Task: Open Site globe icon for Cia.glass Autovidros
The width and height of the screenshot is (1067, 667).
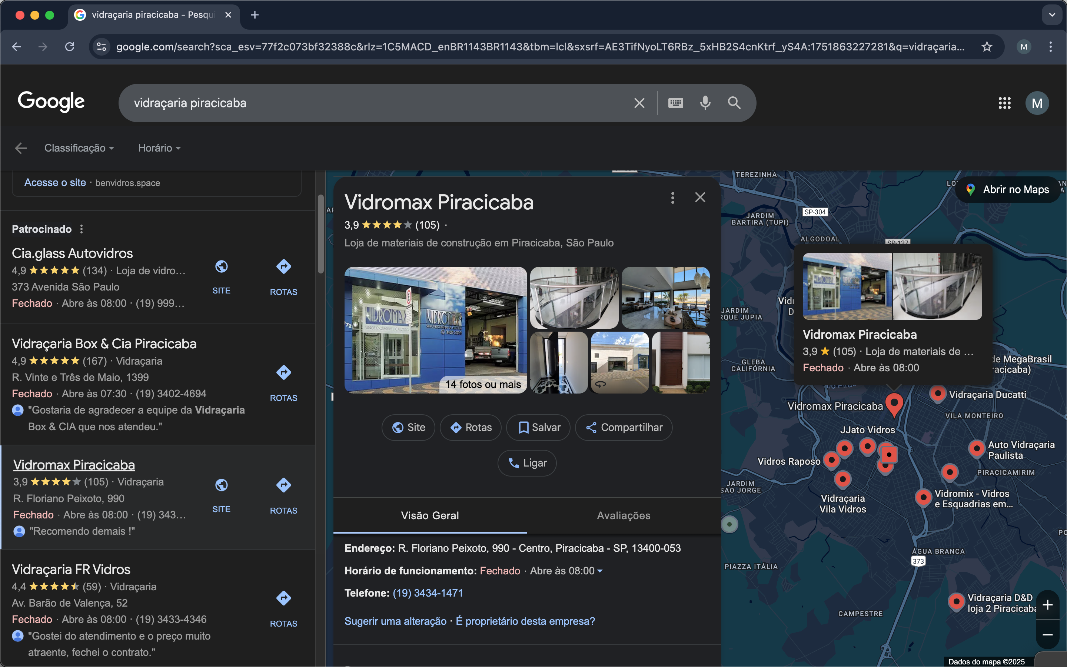Action: [x=221, y=267]
